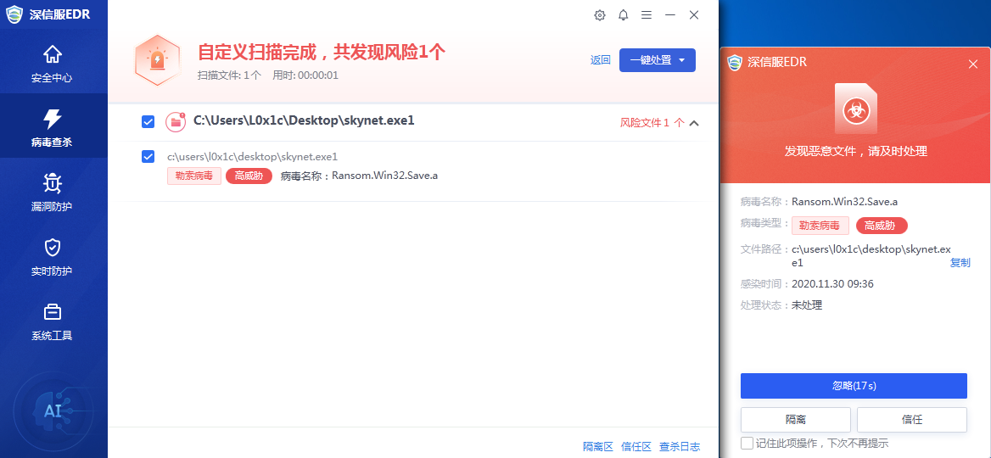The height and width of the screenshot is (458, 991).
Task: Click the 发现恶意文件，请及时处理 message
Action: click(856, 152)
